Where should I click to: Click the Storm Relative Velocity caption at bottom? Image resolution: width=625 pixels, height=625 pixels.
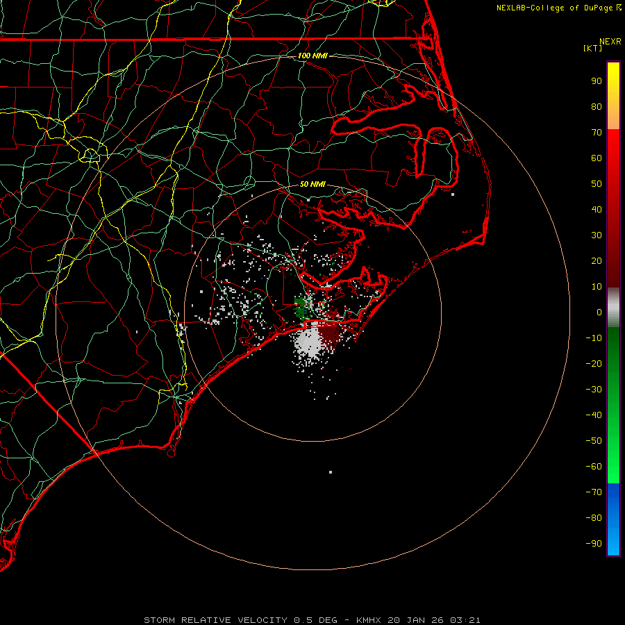[312, 620]
